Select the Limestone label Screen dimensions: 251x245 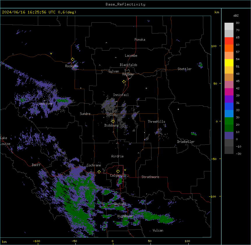click(45, 104)
